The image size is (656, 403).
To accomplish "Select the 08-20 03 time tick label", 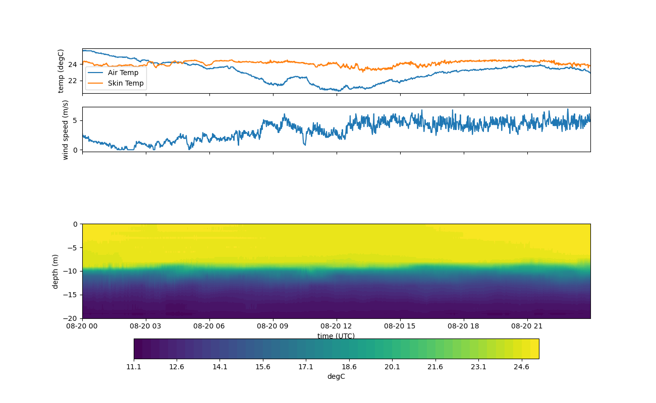I will (146, 326).
